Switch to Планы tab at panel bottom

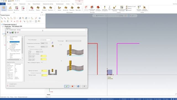click(12, 97)
